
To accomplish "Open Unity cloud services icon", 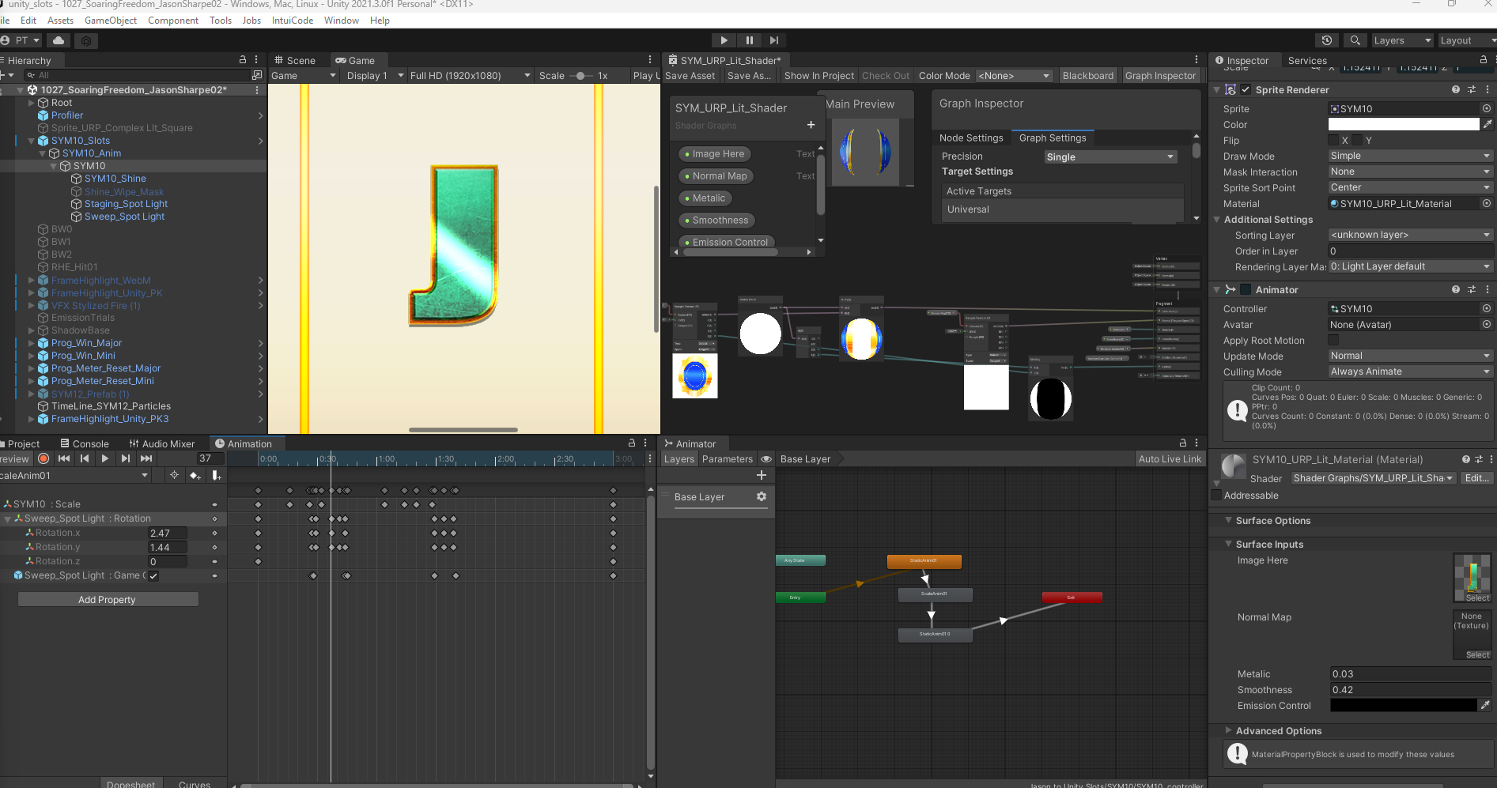I will tap(59, 40).
